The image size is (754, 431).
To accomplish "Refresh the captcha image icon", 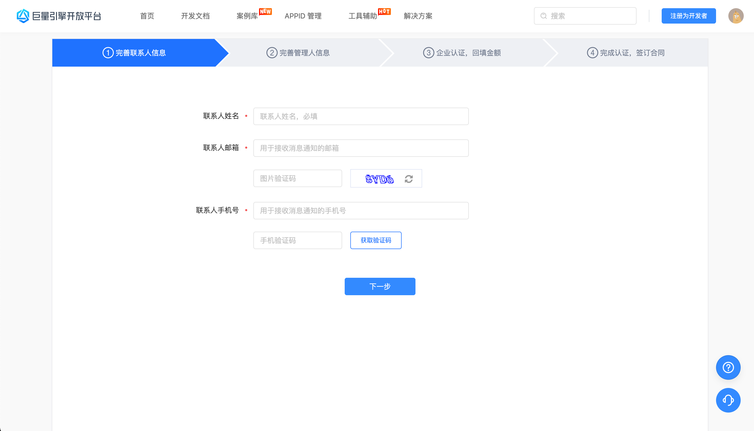I will [409, 179].
